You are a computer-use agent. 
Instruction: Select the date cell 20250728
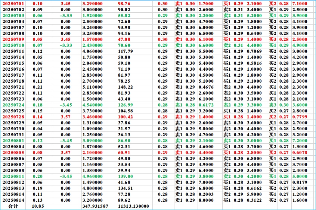(13, 117)
